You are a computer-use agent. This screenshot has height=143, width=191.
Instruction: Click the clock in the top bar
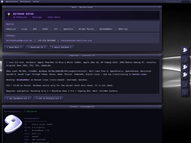tap(185, 1)
